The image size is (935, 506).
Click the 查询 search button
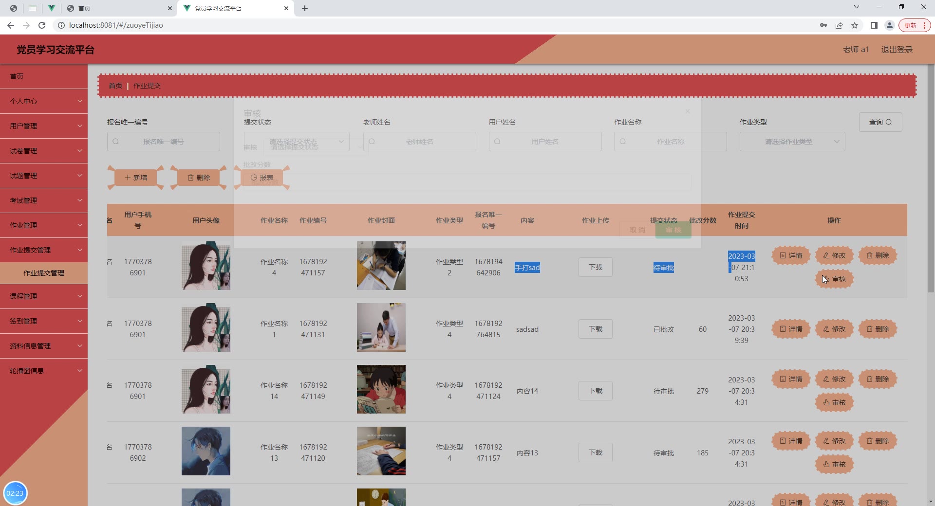coord(880,122)
